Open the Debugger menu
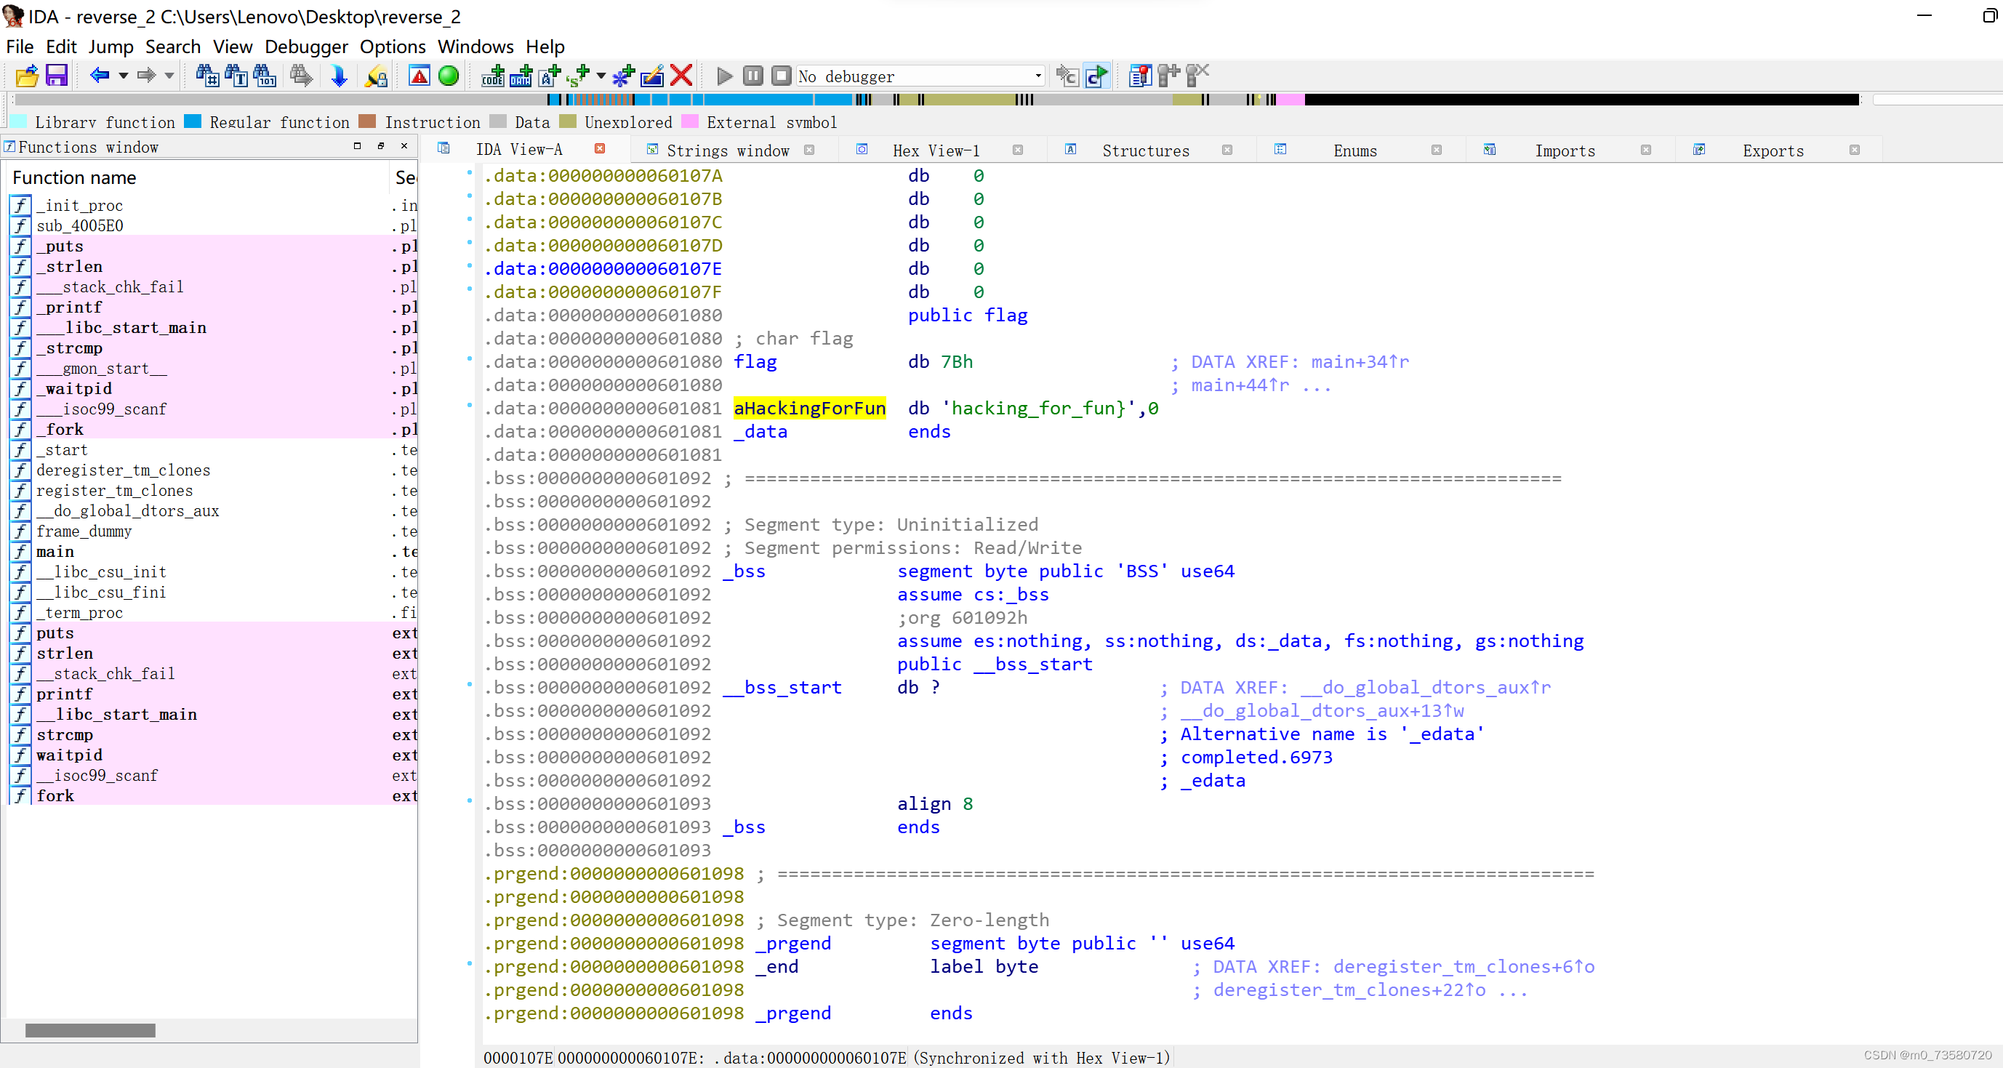 point(306,47)
